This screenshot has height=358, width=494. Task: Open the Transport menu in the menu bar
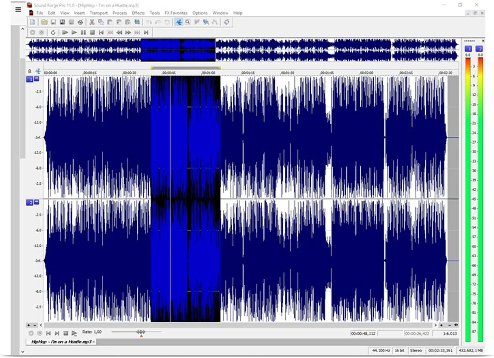pyautogui.click(x=98, y=13)
